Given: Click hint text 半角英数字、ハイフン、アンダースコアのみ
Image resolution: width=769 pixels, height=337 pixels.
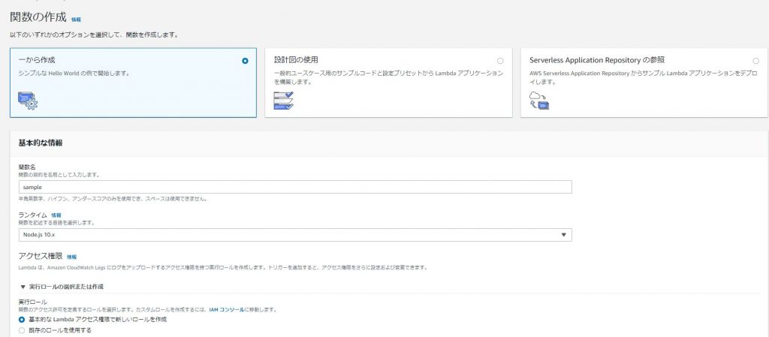Looking at the screenshot, I should point(113,200).
